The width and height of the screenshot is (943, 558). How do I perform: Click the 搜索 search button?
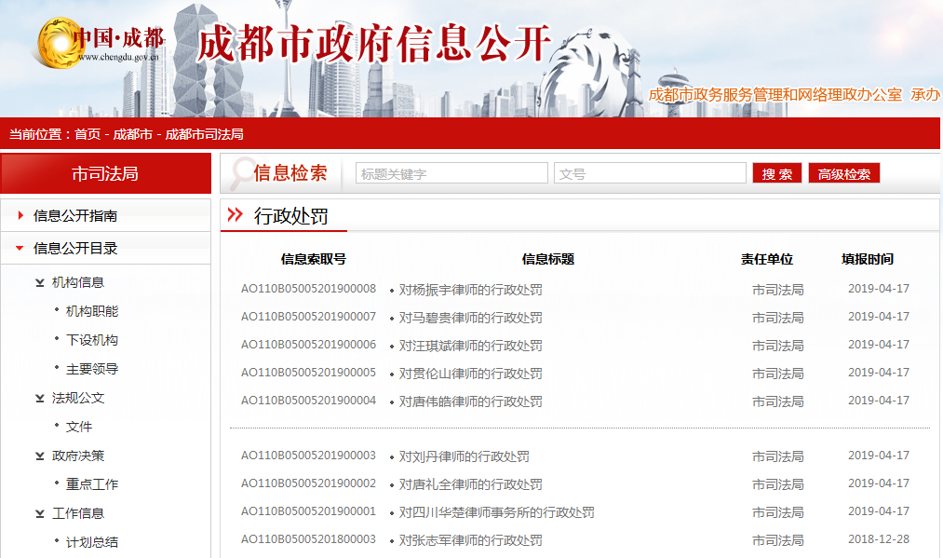(x=777, y=173)
